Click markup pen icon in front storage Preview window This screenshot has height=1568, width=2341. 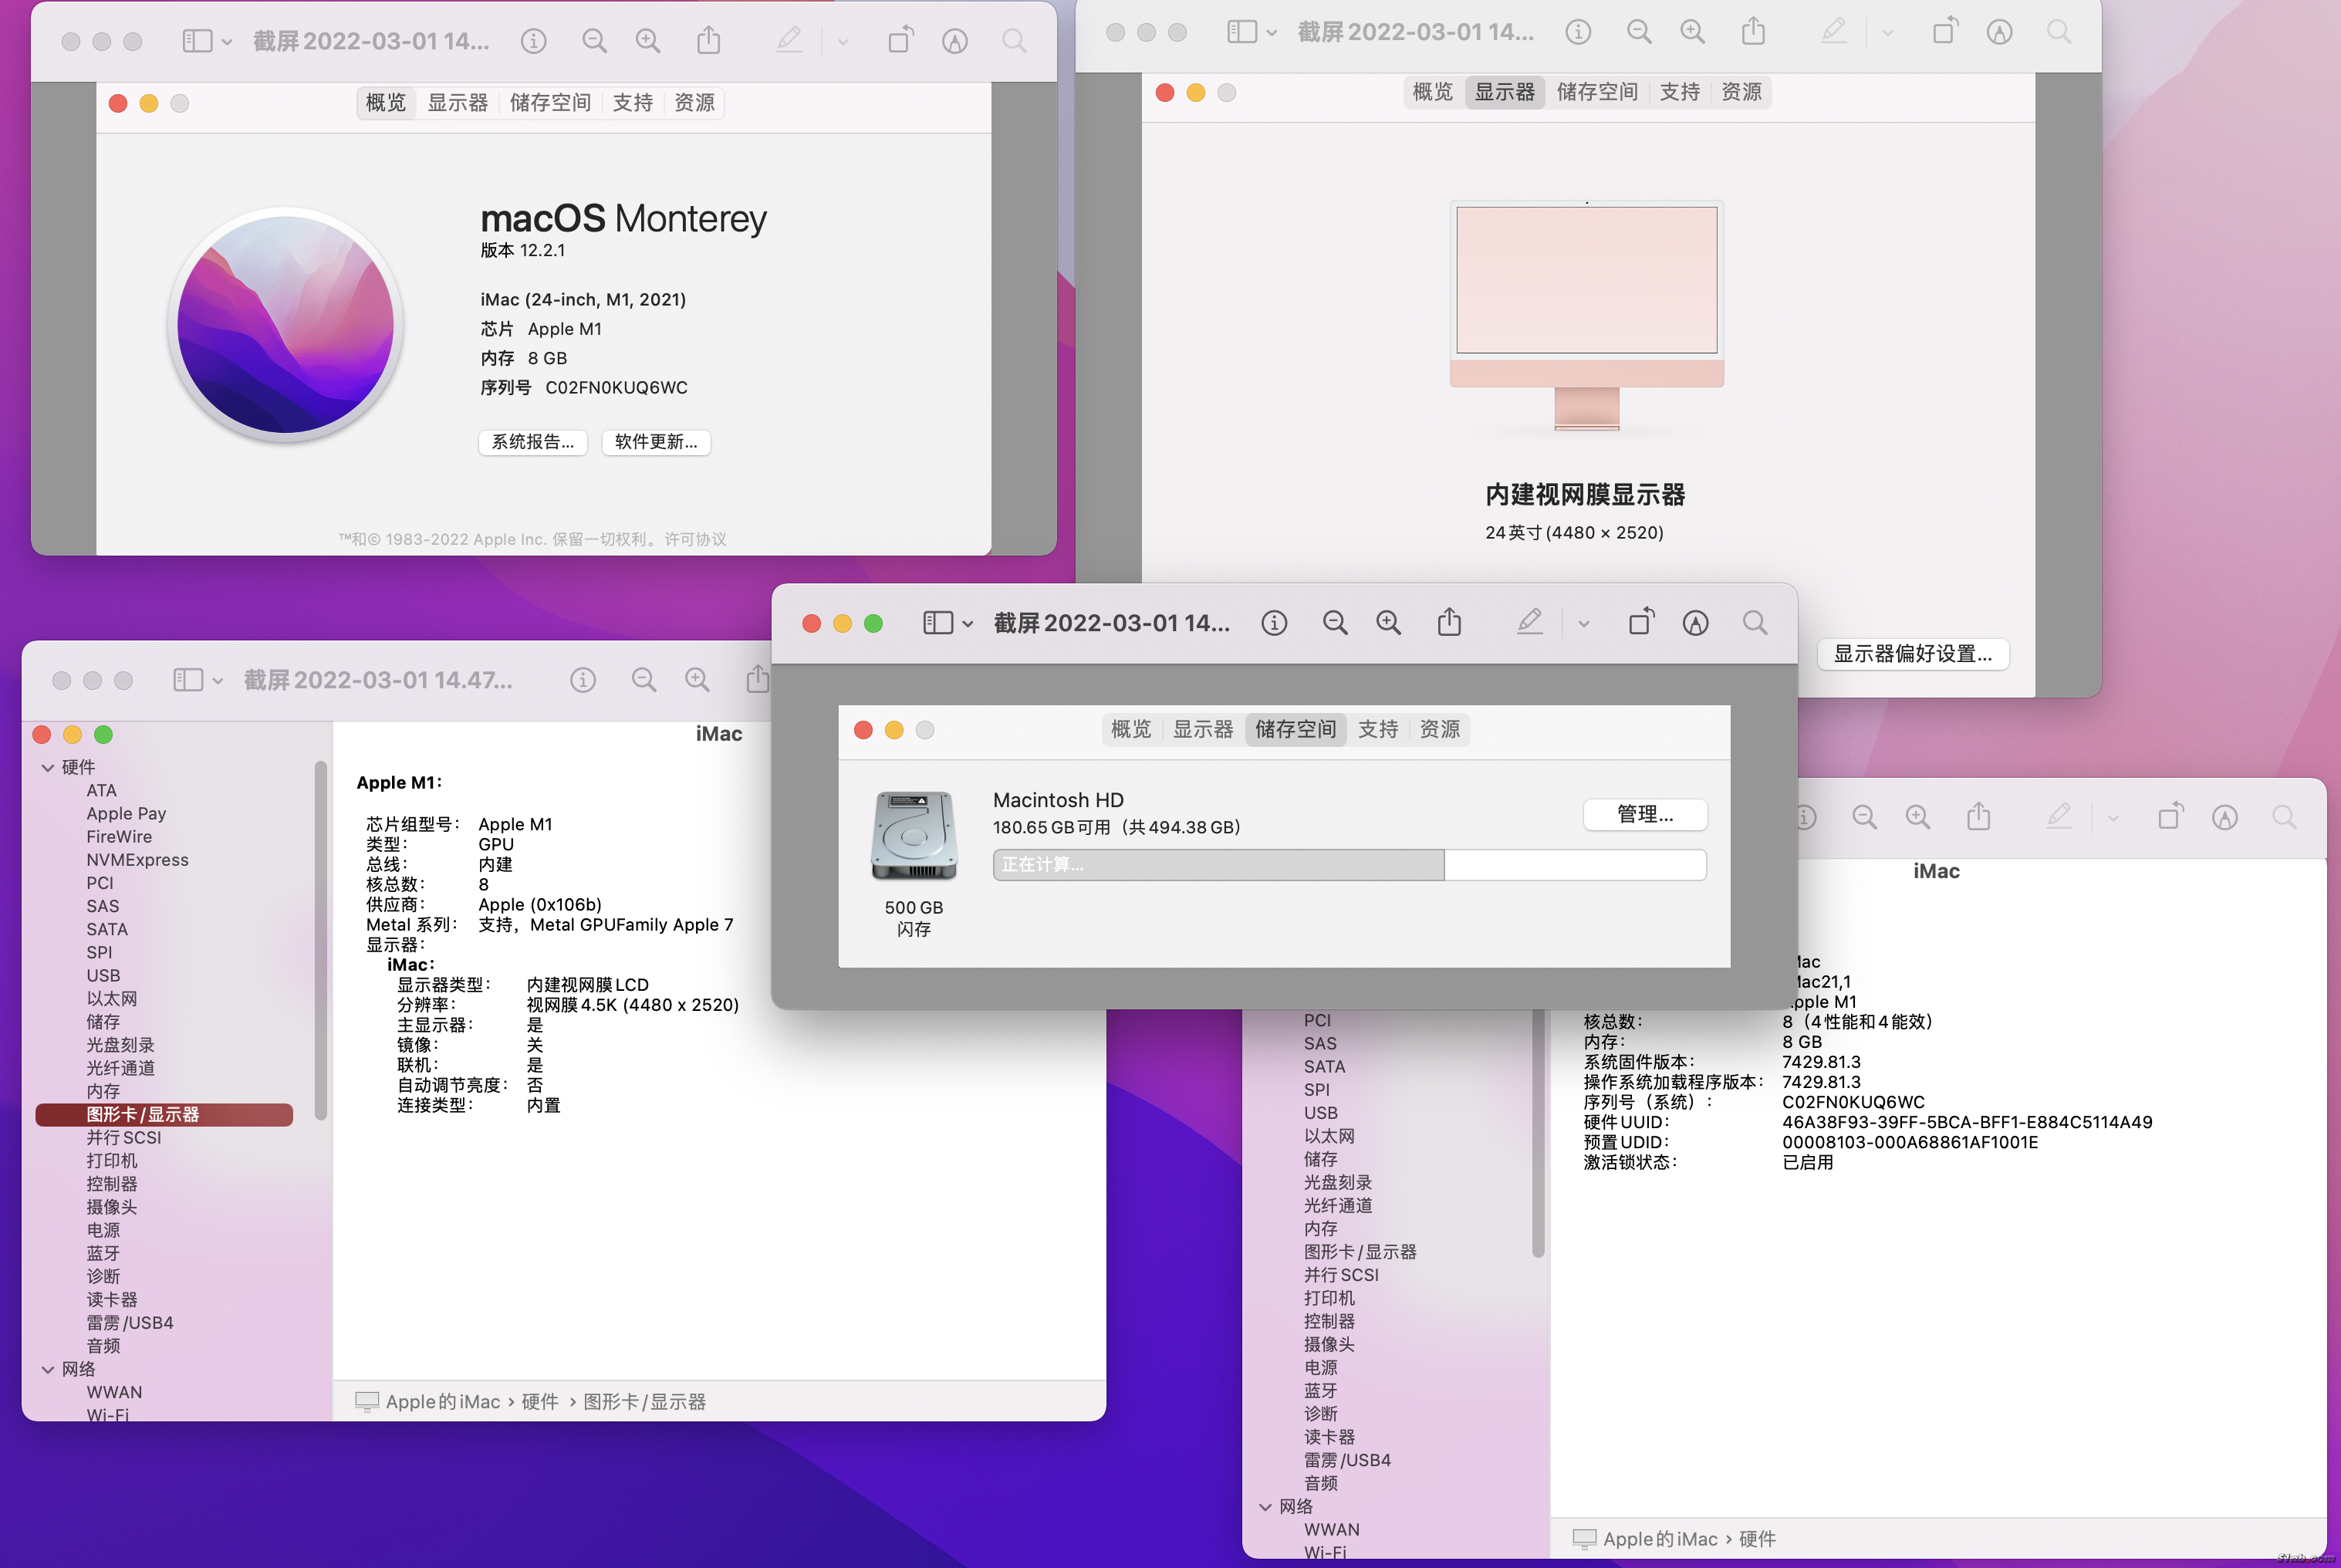click(x=1529, y=622)
